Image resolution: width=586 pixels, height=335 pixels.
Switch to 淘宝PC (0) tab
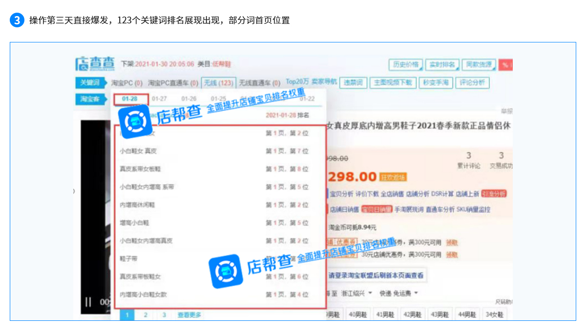click(127, 83)
